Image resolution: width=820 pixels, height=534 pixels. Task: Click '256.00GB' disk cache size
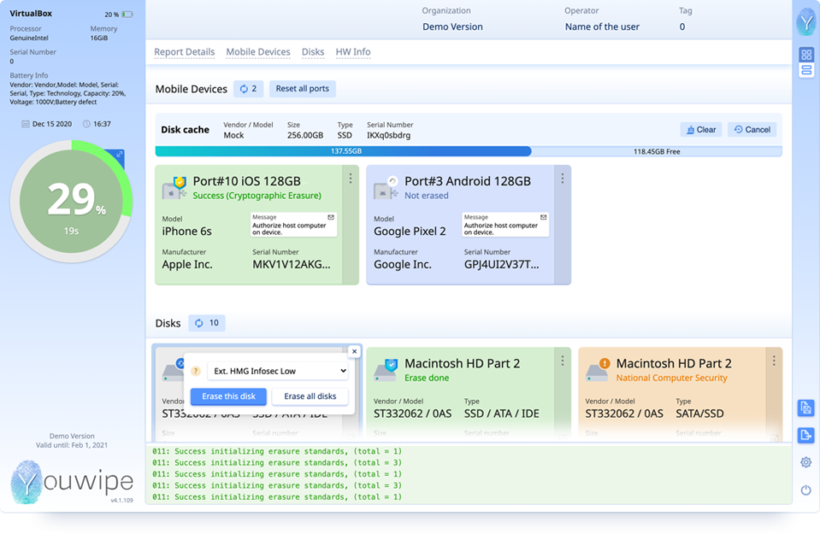point(305,135)
